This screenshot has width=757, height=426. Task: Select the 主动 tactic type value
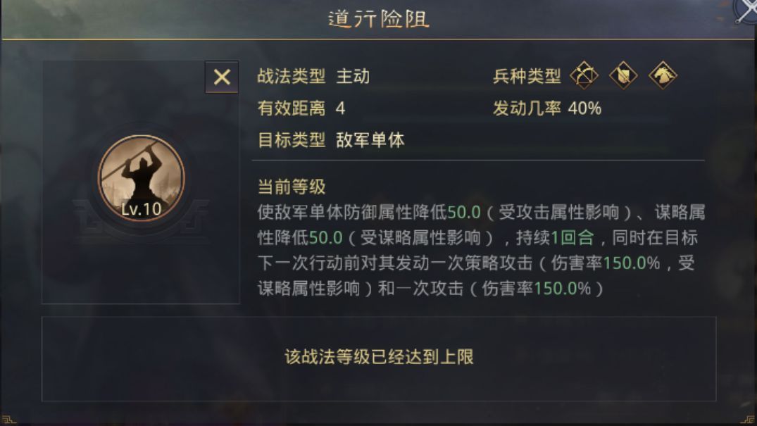coord(353,76)
